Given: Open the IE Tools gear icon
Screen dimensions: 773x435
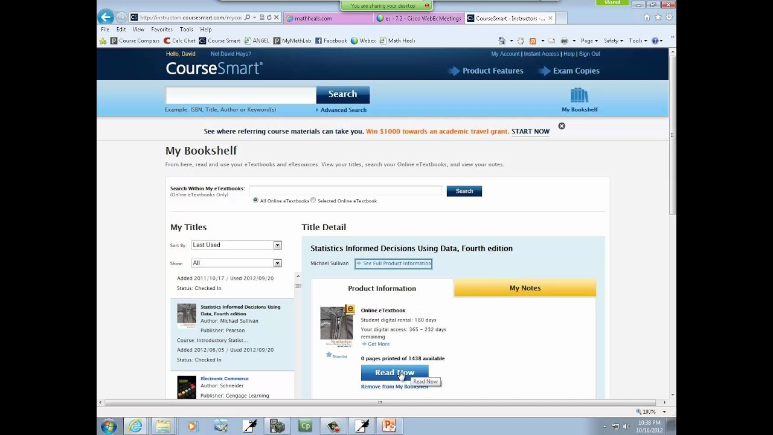Looking at the screenshot, I should tap(669, 18).
